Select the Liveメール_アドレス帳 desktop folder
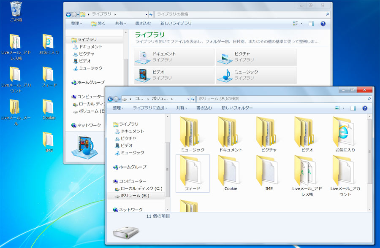Screen dimensions: 380x248 16,47
